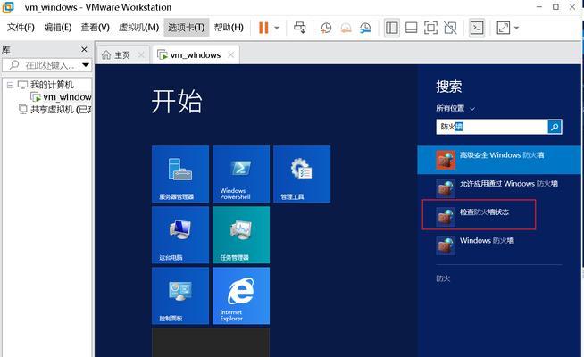Viewport: 584px width, 357px height.
Task: Open the stretch display dropdown arrow
Action: point(517,28)
